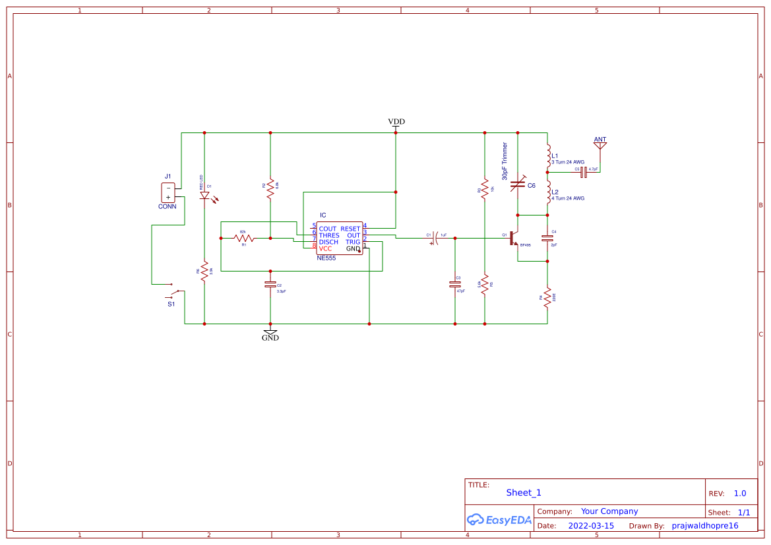
Task: Click the 220E resistor R4
Action: coord(547,297)
